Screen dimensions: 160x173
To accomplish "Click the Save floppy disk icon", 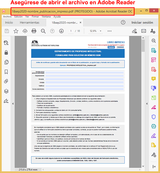I will click(x=7, y=31).
